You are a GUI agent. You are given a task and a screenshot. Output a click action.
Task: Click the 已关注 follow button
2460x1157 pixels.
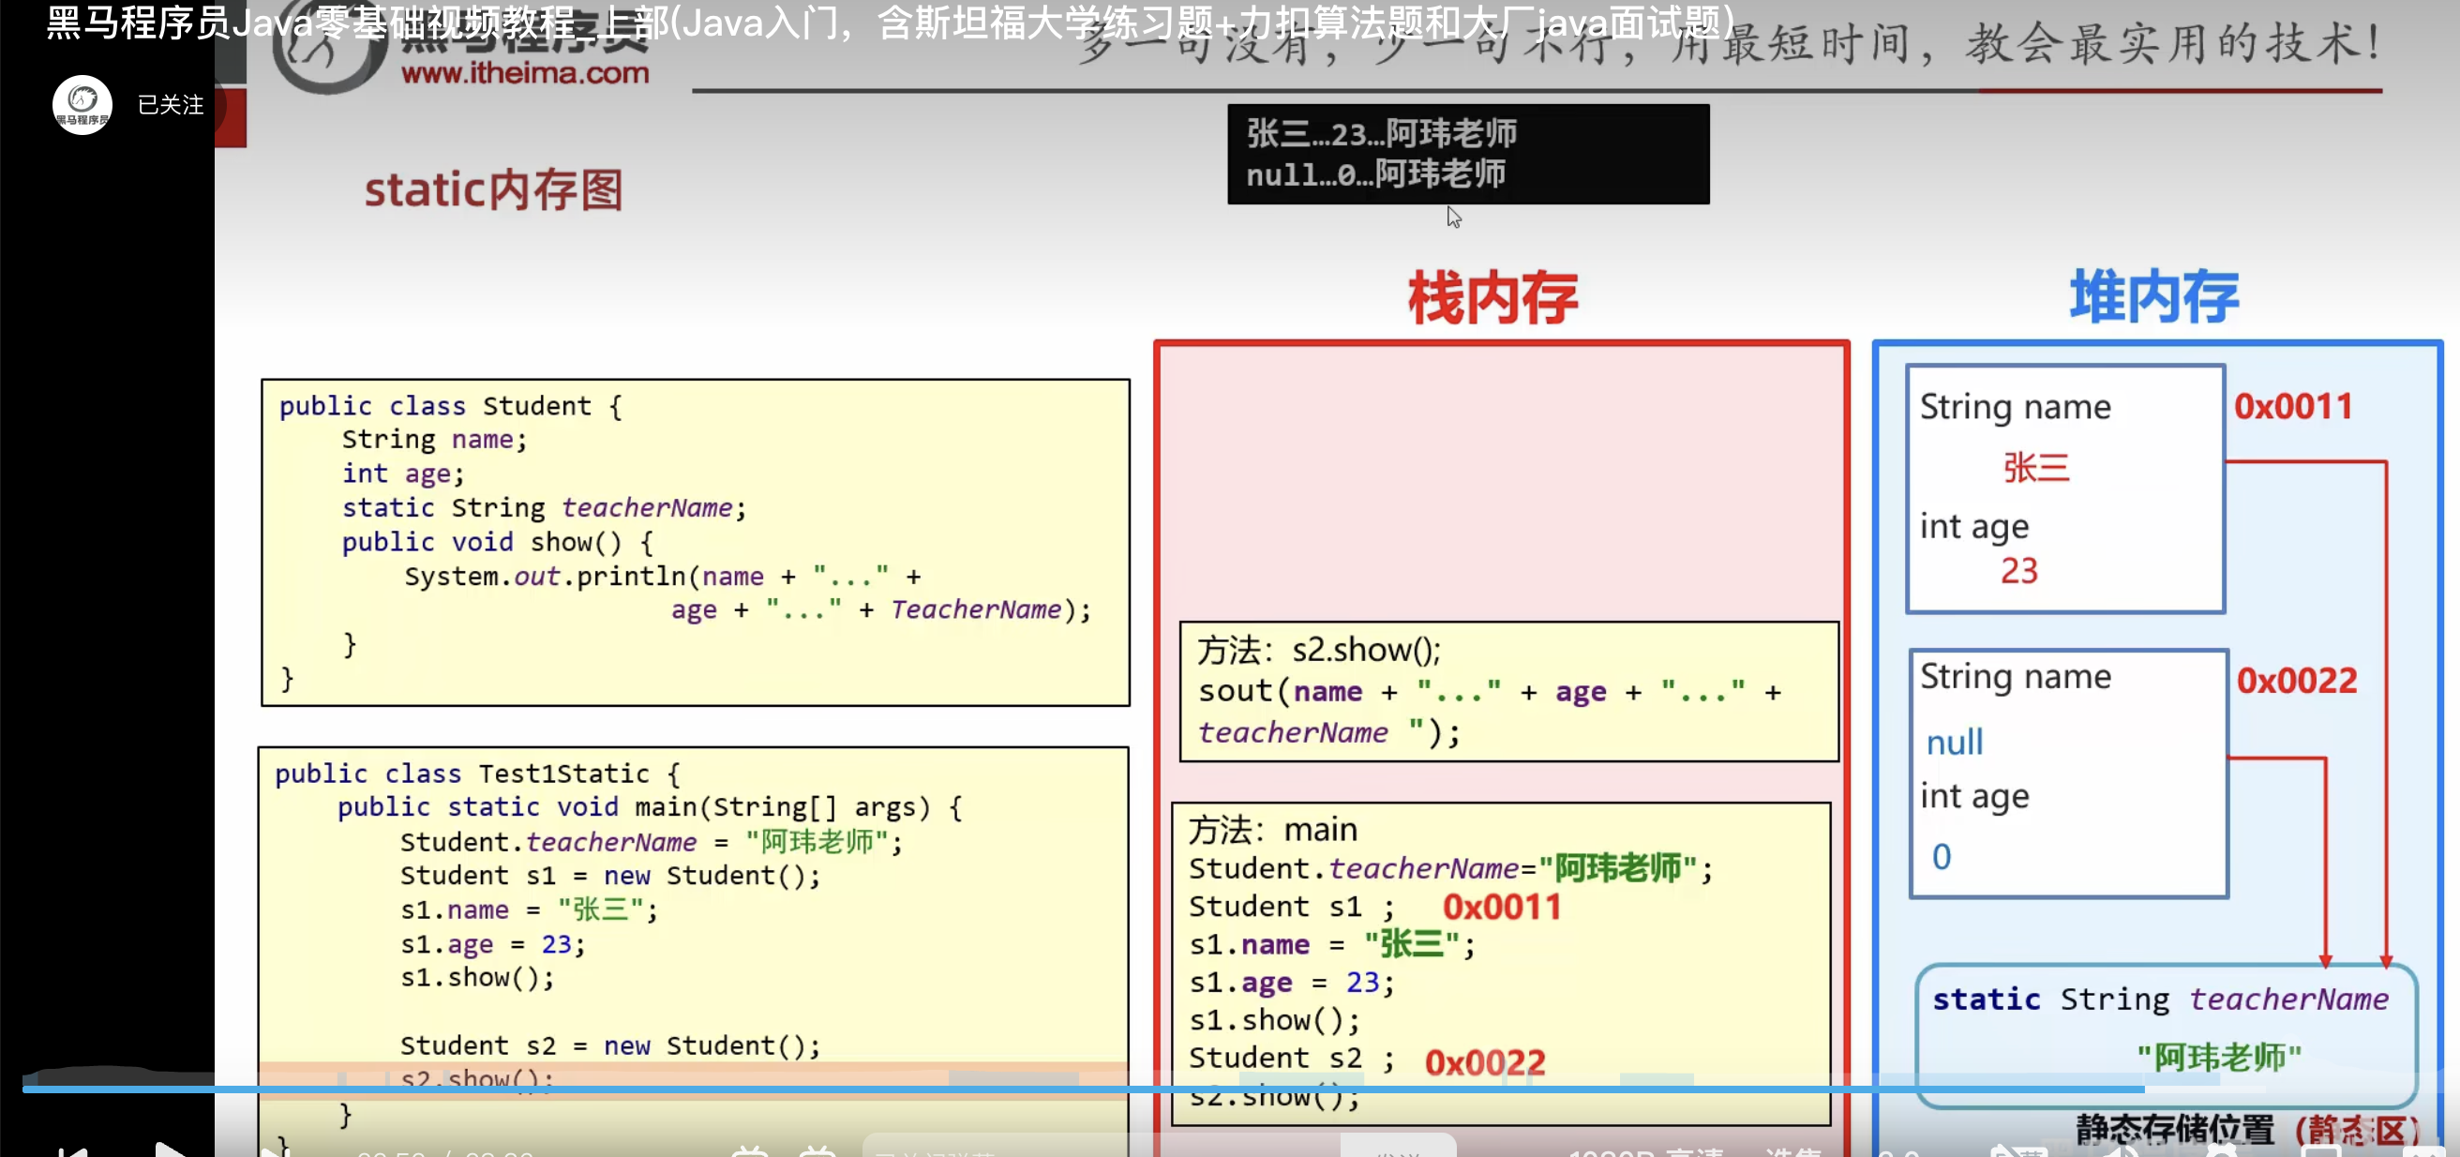(170, 104)
